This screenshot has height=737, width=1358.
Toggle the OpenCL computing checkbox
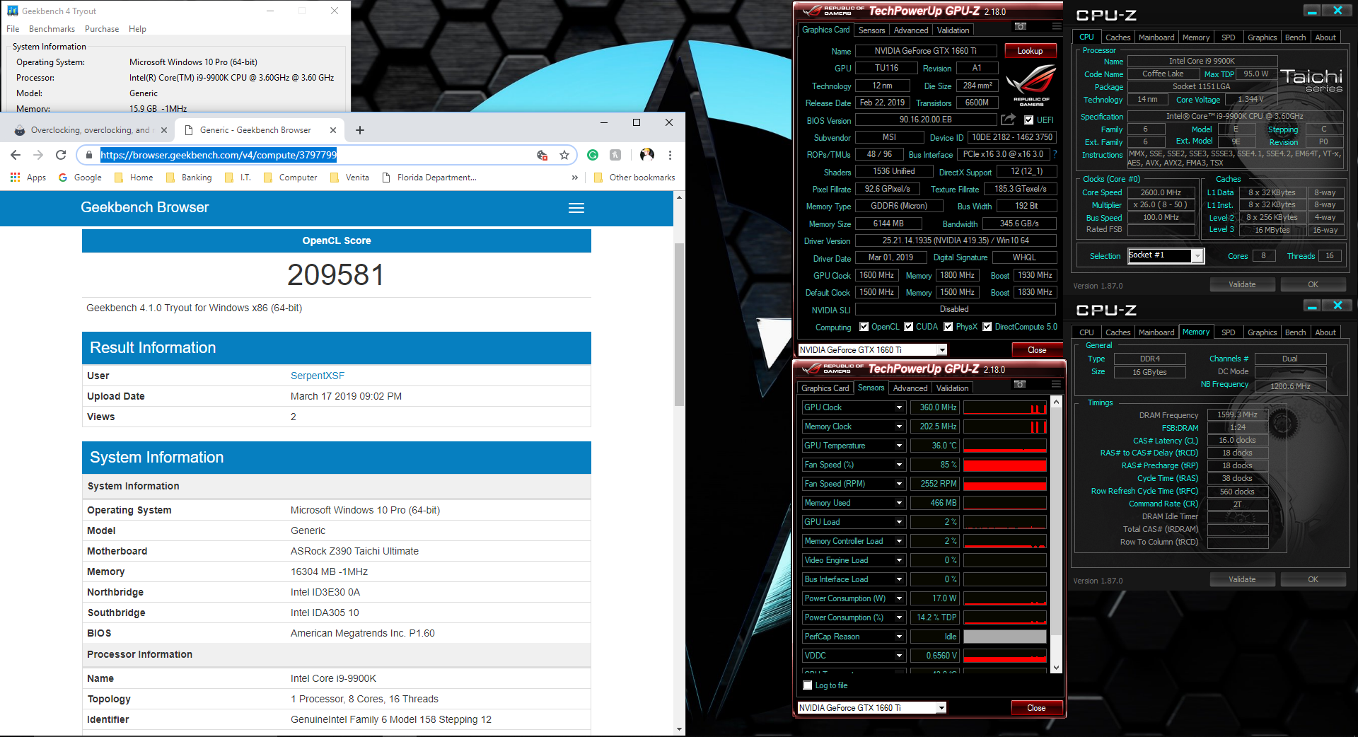click(864, 327)
